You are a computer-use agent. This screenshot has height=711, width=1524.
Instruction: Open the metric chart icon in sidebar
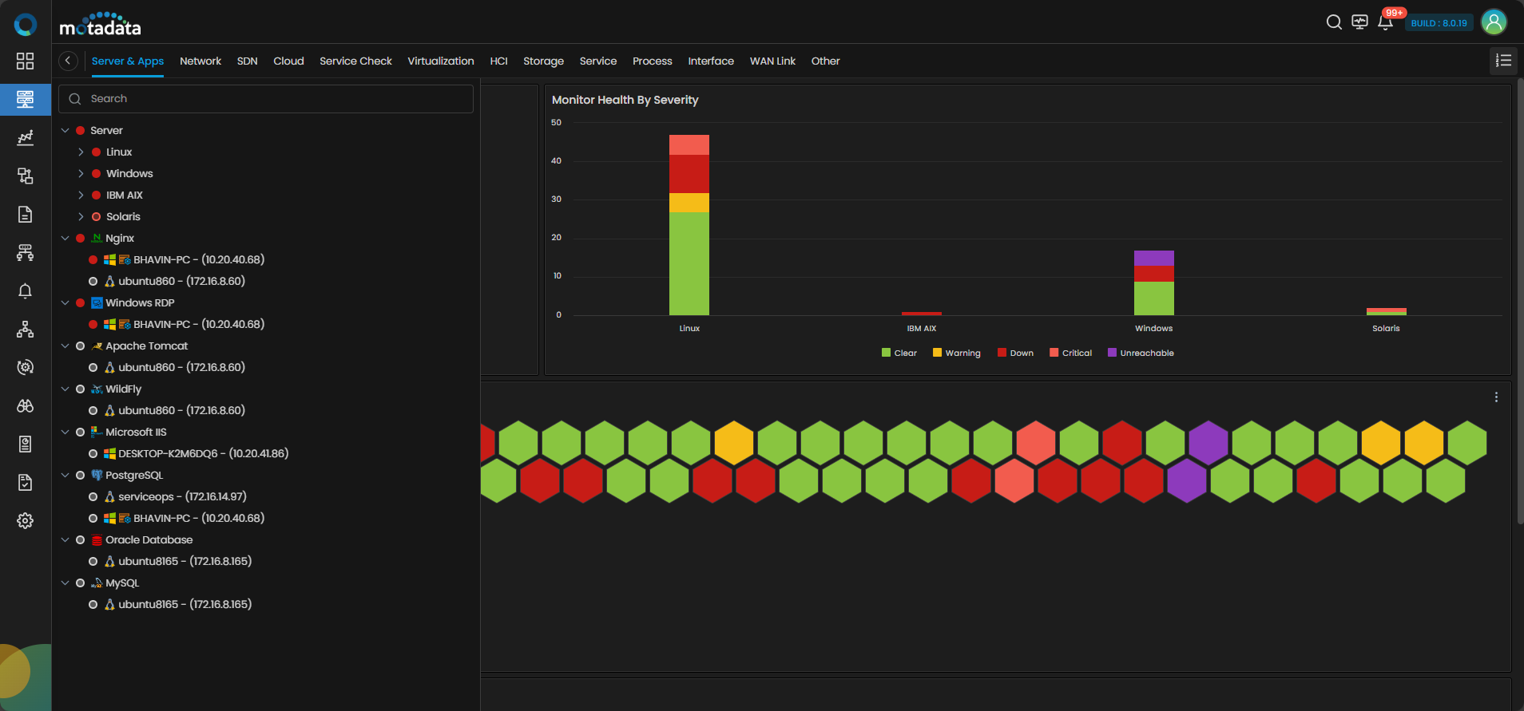[x=26, y=137]
